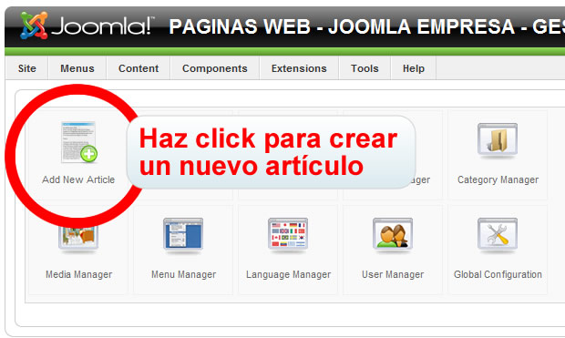
Task: Open the Components menu
Action: tap(215, 68)
